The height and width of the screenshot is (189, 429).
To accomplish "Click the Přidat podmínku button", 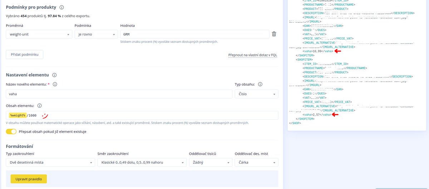I will [25, 54].
